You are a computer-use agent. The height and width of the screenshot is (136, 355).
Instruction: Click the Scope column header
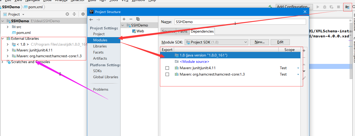pyautogui.click(x=289, y=50)
